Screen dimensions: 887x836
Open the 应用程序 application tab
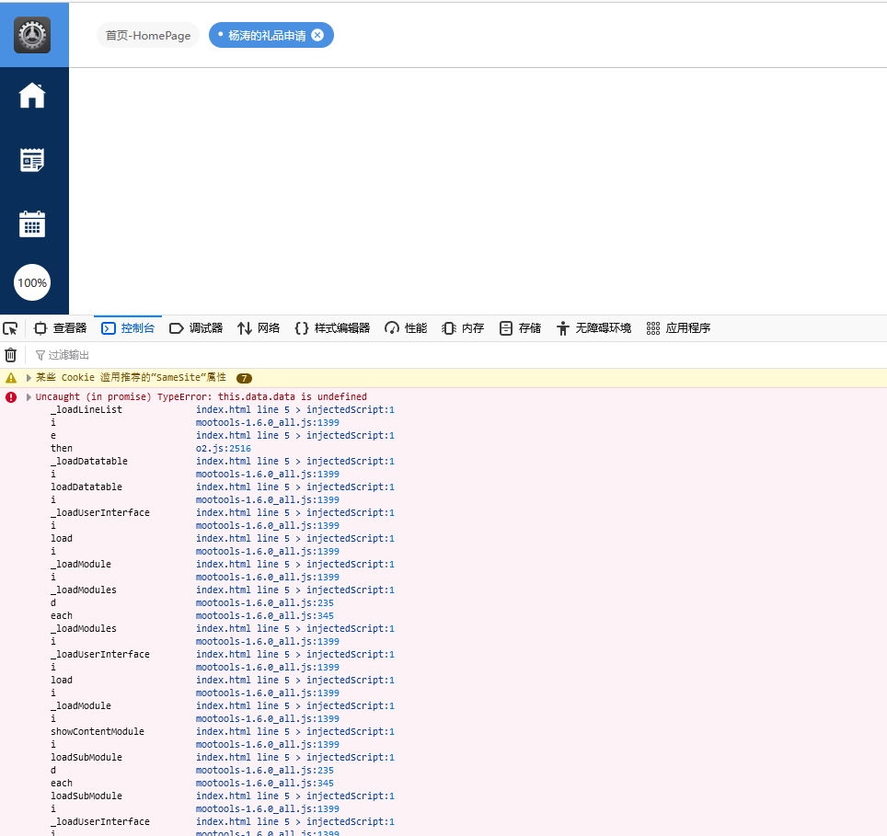(678, 328)
